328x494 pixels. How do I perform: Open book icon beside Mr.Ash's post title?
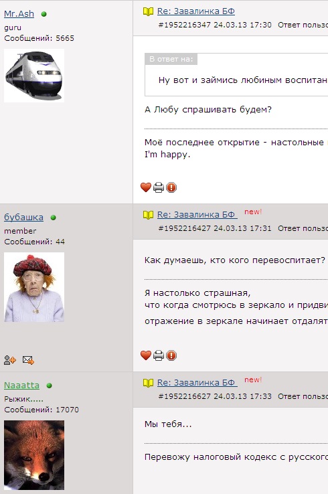click(x=148, y=11)
